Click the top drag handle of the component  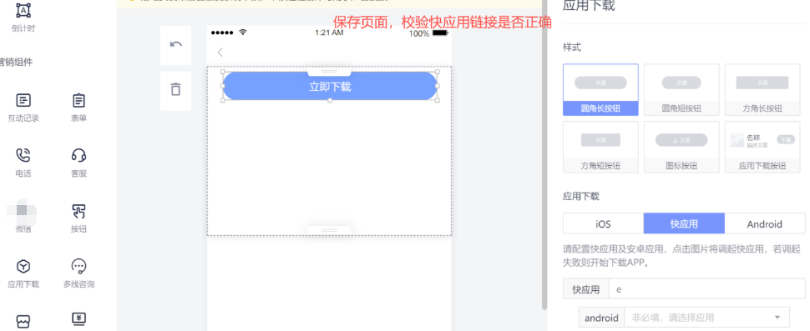coord(330,72)
